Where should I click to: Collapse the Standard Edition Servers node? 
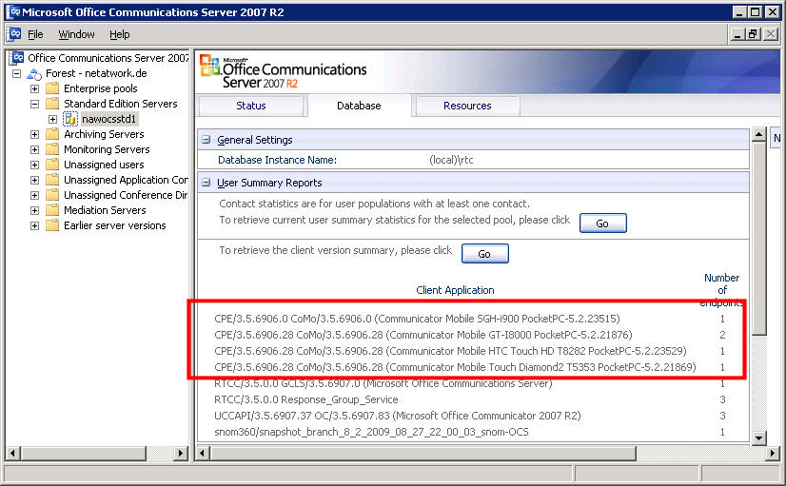point(34,105)
